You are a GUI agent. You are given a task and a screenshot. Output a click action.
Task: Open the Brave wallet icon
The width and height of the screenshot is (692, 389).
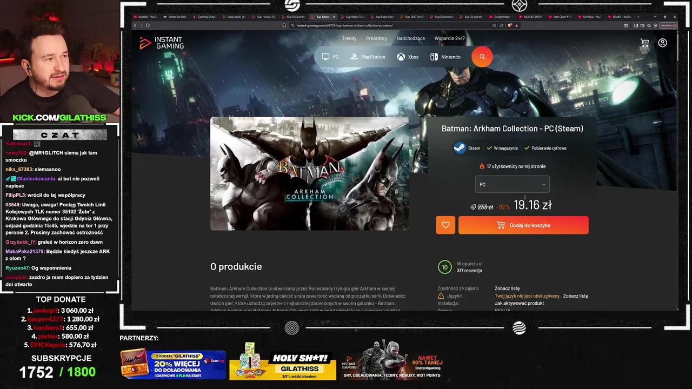tap(642, 25)
